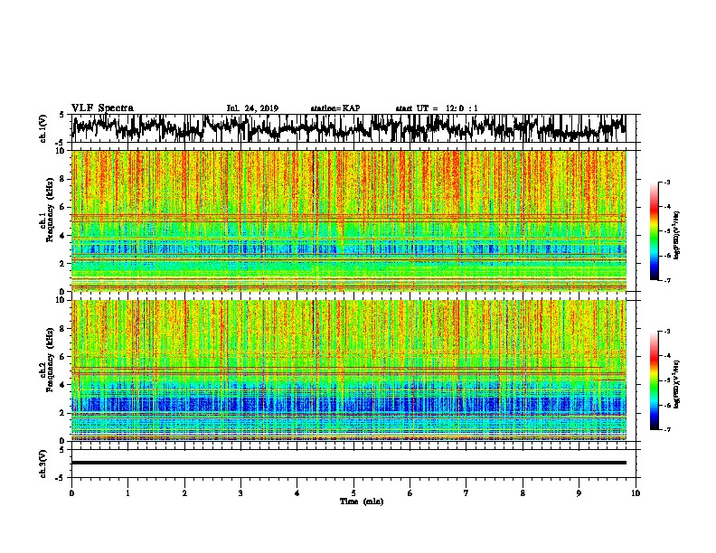
Task: Click the -3 label on ch.1 color bar
Action: pos(666,183)
